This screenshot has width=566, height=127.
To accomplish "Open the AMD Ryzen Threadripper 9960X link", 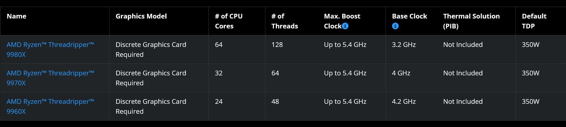I will click(x=50, y=106).
